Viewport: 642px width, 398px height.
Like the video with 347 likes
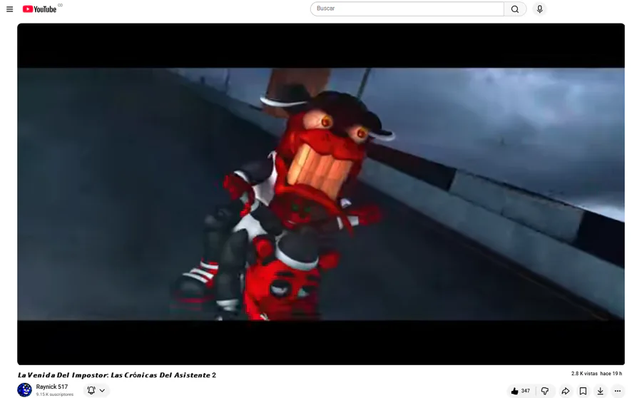[x=521, y=391]
